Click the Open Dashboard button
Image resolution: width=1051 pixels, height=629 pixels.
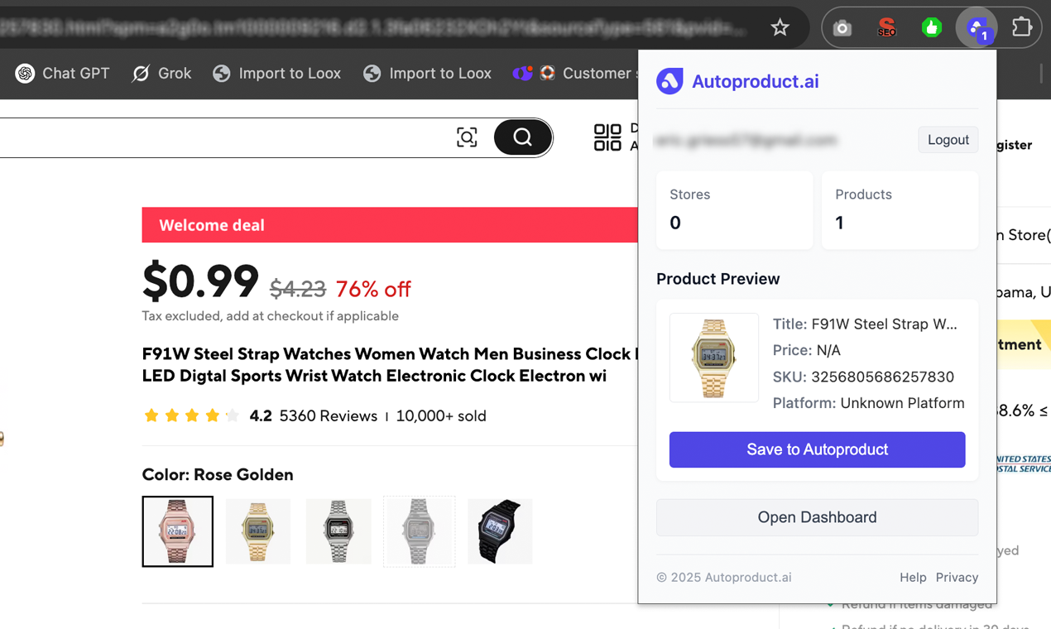pyautogui.click(x=817, y=517)
